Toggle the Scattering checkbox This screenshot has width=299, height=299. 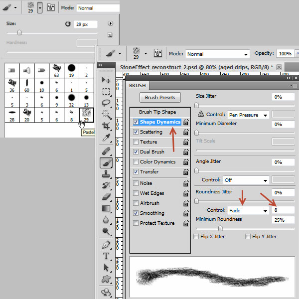[136, 132]
